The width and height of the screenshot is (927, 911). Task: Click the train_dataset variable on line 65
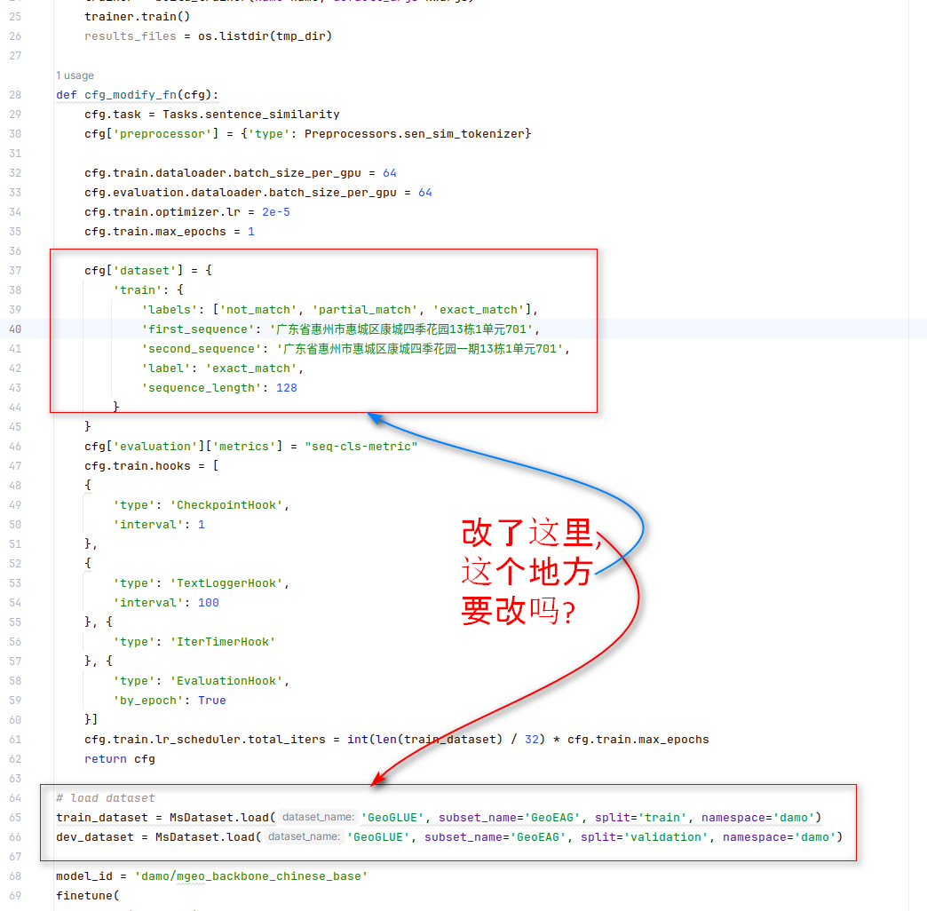[x=102, y=817]
